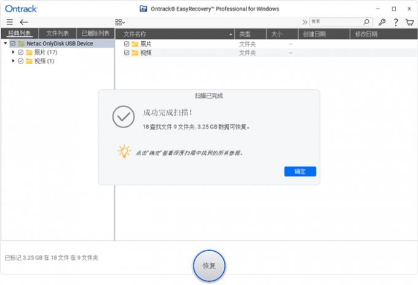Go back with the left arrow icon
The height and width of the screenshot is (285, 418).
[x=24, y=22]
